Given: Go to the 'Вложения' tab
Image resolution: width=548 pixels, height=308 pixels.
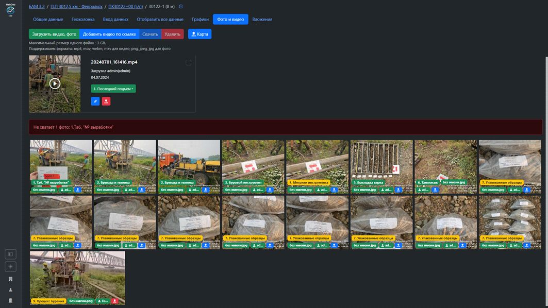Looking at the screenshot, I should (262, 20).
